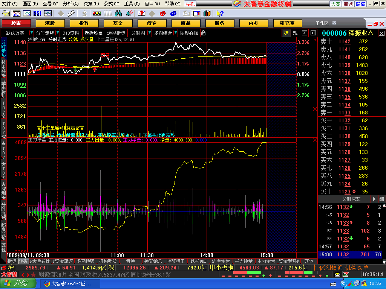Click the 大赛 button in title bar
386x289 pixels.
(335, 4)
